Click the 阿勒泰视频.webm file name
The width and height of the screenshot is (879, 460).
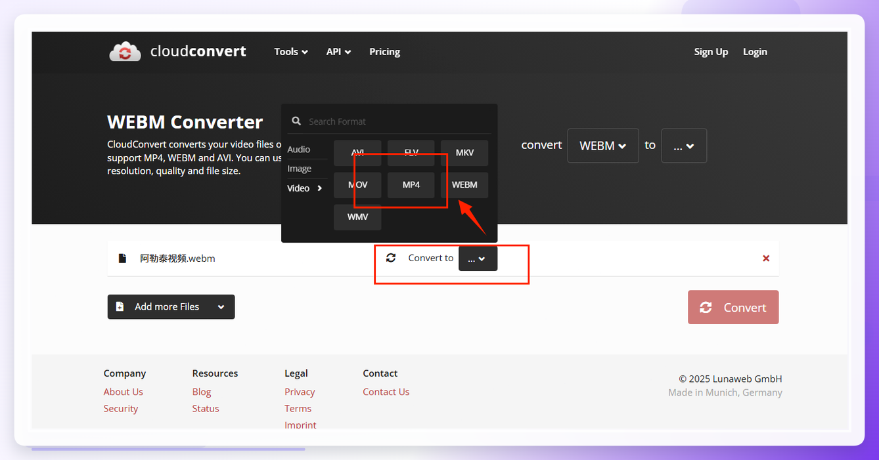(177, 259)
